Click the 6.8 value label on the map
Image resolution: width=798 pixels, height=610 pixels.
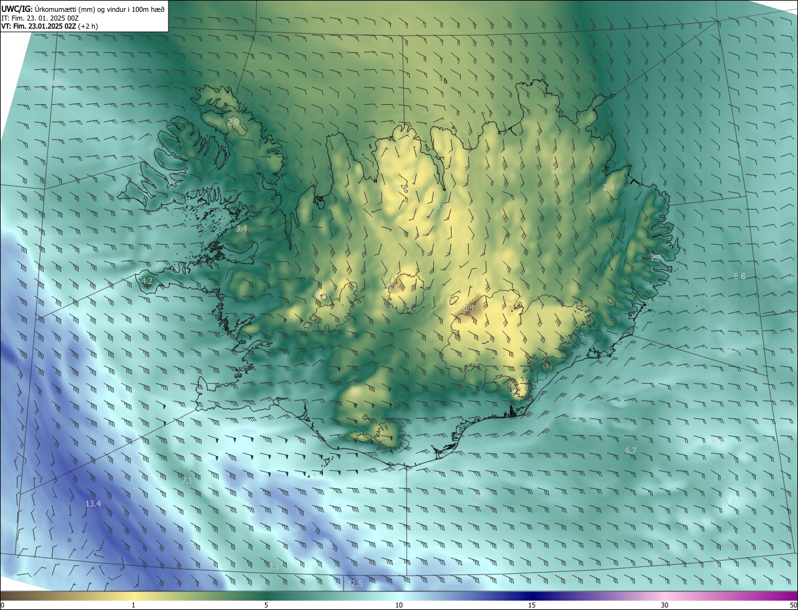point(739,276)
